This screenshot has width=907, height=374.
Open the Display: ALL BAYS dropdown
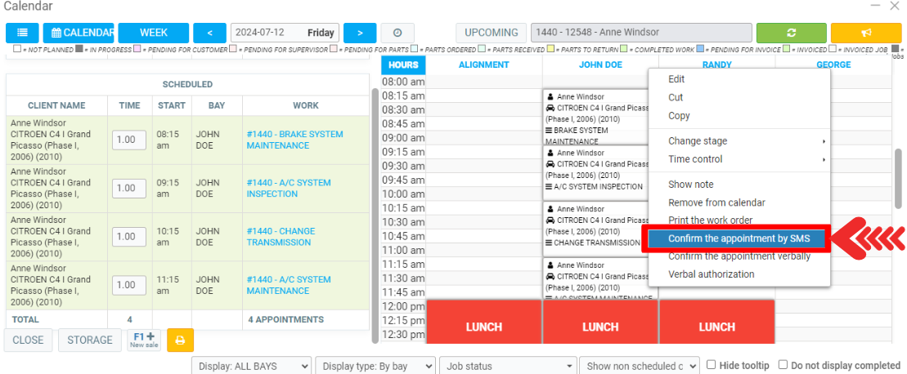click(251, 366)
